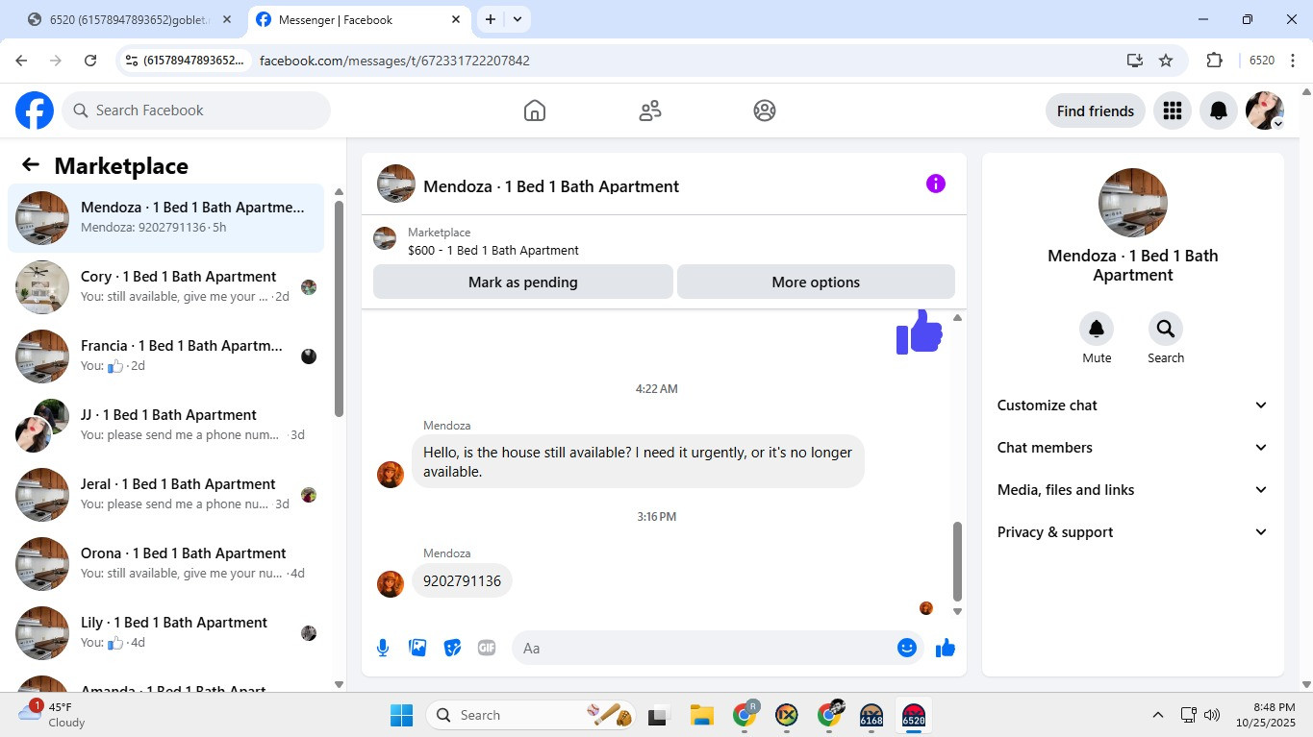The width and height of the screenshot is (1313, 737).
Task: Click the conversation list scrollbar
Action: click(339, 307)
